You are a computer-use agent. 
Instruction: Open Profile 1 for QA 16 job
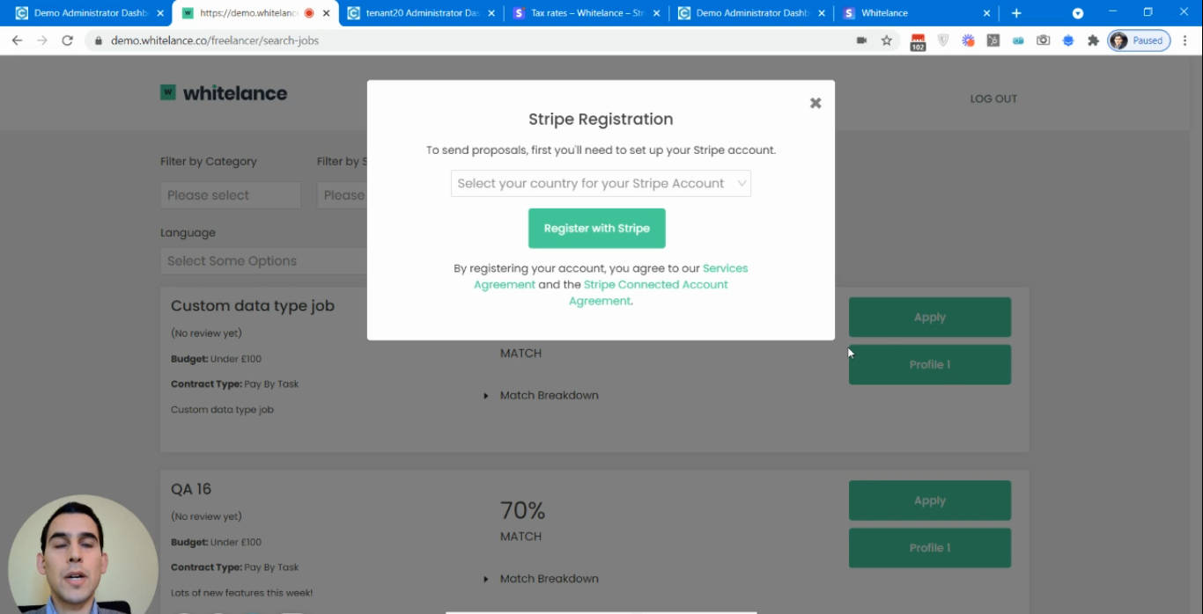929,547
